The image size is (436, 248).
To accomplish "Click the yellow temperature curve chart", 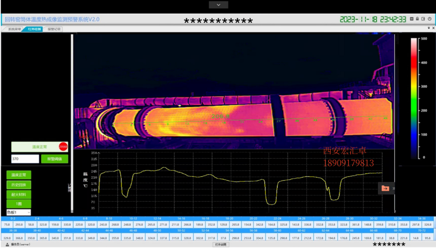I will coord(241,183).
